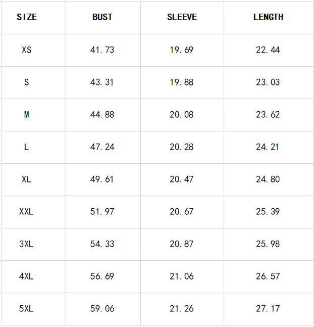This screenshot has height=327, width=314.
Task: Select the 3XL size row label
Action: click(x=26, y=244)
